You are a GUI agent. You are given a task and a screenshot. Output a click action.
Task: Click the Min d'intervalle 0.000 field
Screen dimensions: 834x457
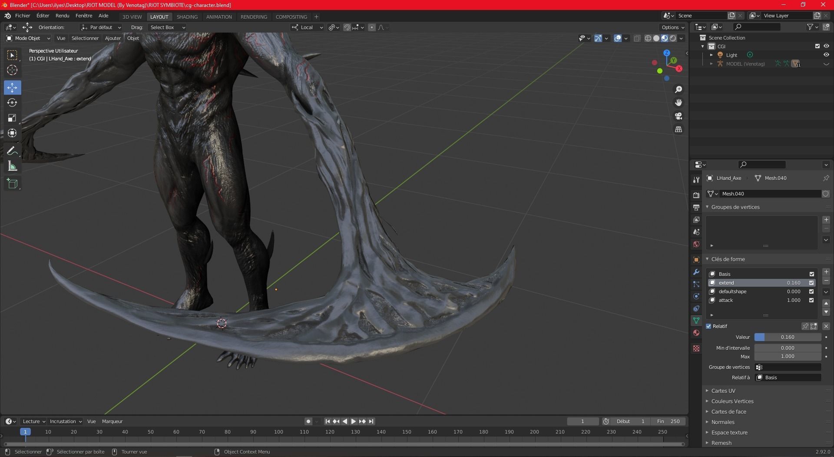788,348
